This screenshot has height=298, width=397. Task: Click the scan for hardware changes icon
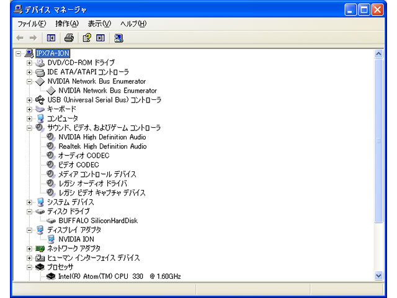click(118, 38)
